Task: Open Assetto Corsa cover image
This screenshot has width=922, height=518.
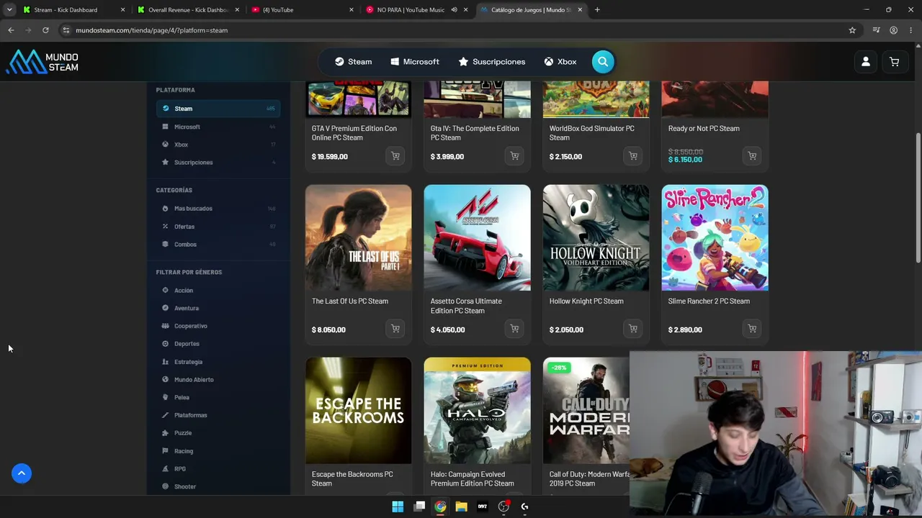Action: coord(478,238)
